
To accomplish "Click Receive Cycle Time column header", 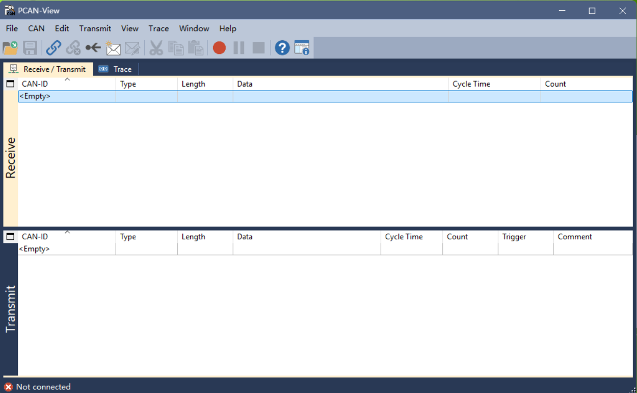I will pyautogui.click(x=495, y=84).
